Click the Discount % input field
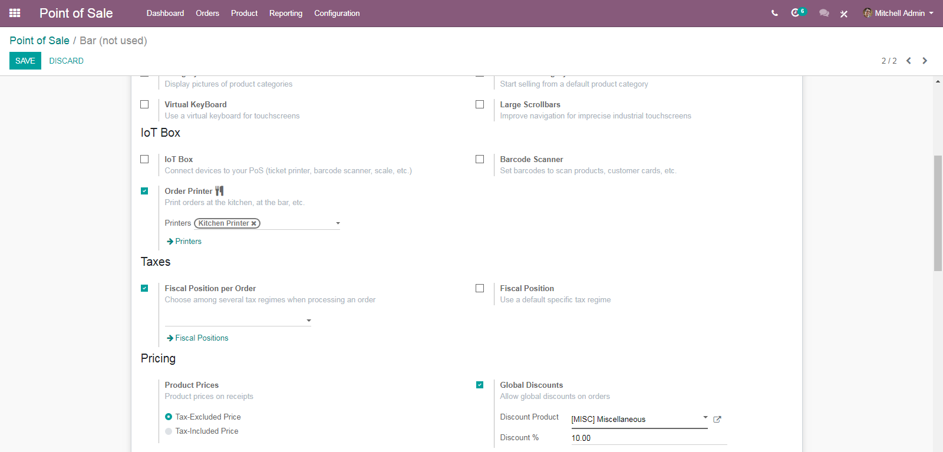The image size is (943, 452). pos(649,438)
